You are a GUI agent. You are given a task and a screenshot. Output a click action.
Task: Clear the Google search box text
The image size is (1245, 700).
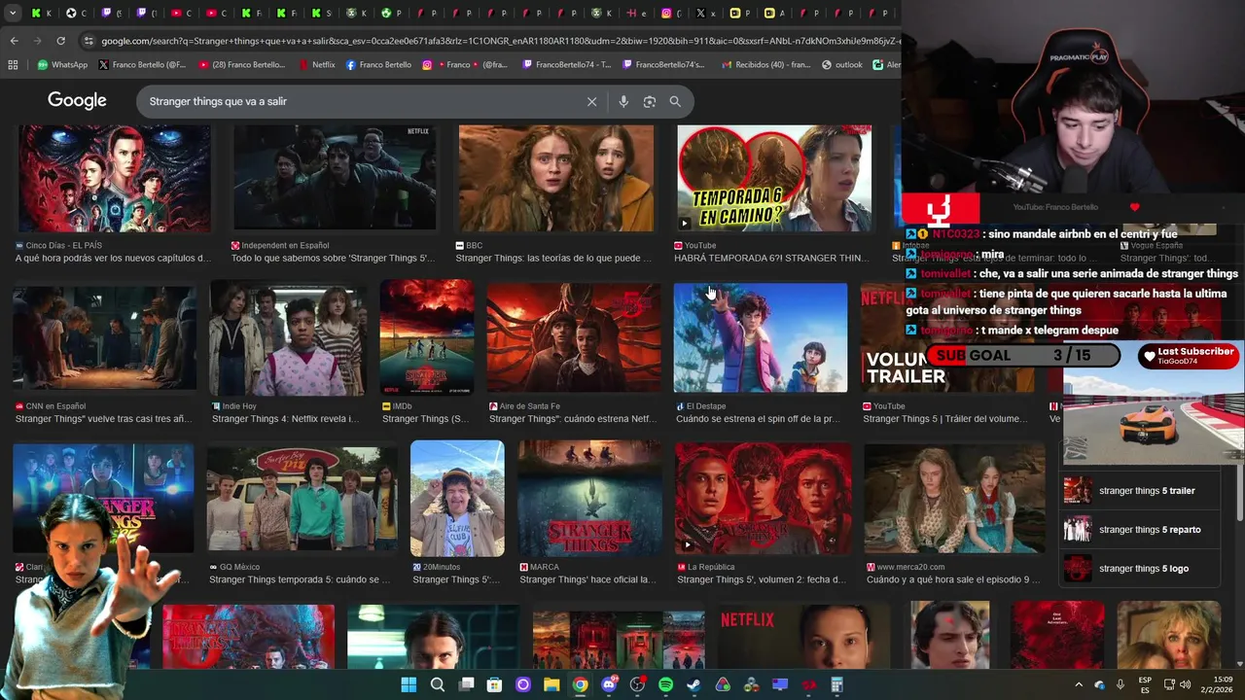591,101
